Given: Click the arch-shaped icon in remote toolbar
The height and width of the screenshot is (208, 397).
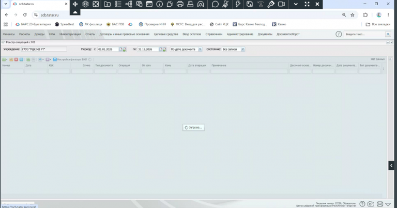Looking at the screenshot, I should point(201,4).
